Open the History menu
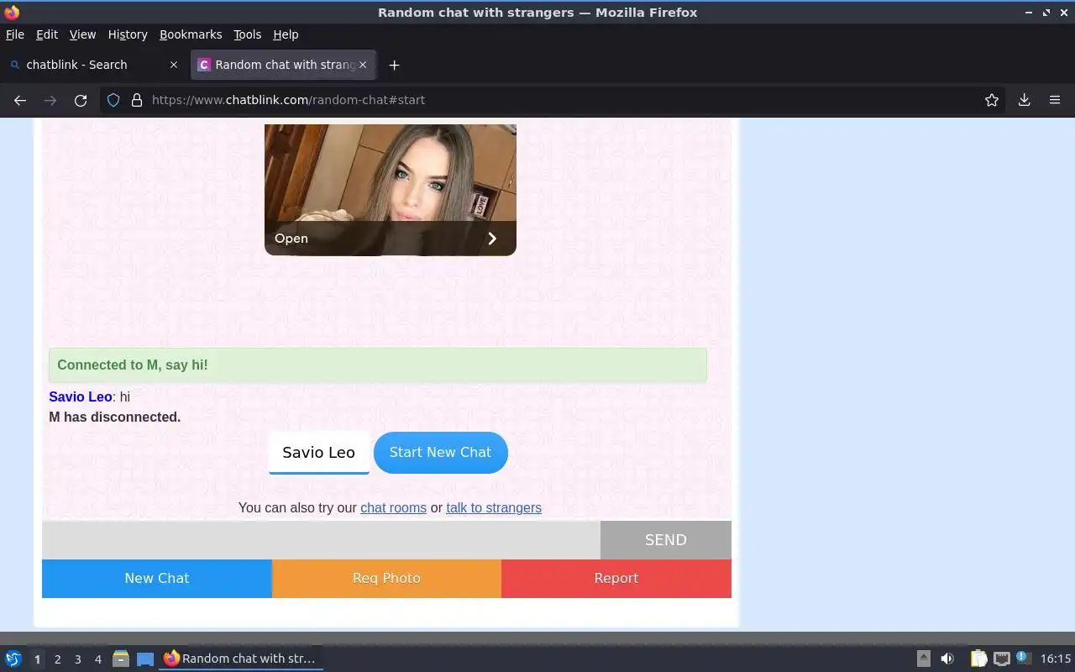 128,34
